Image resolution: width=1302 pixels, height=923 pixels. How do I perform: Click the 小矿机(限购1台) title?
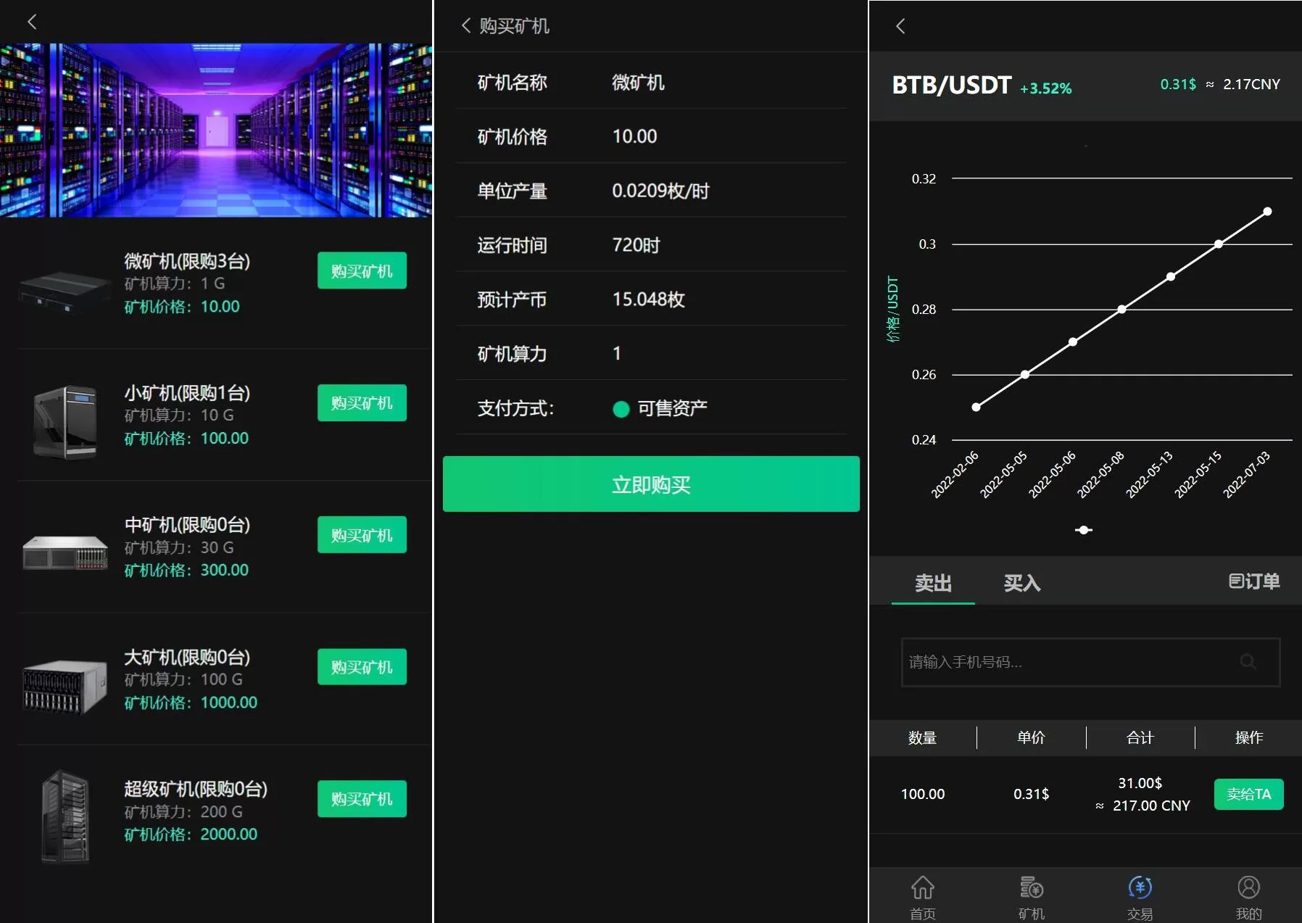click(187, 392)
